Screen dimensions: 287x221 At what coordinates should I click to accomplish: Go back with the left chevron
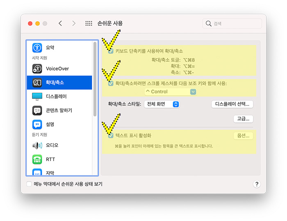60,23
